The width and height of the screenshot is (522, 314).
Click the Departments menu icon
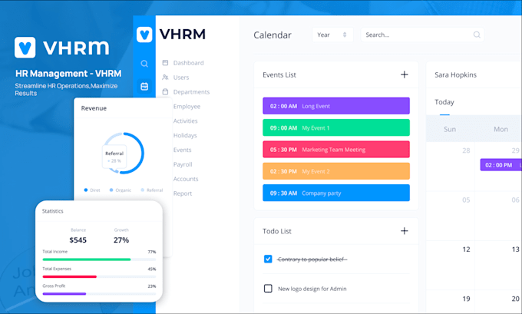[165, 91]
